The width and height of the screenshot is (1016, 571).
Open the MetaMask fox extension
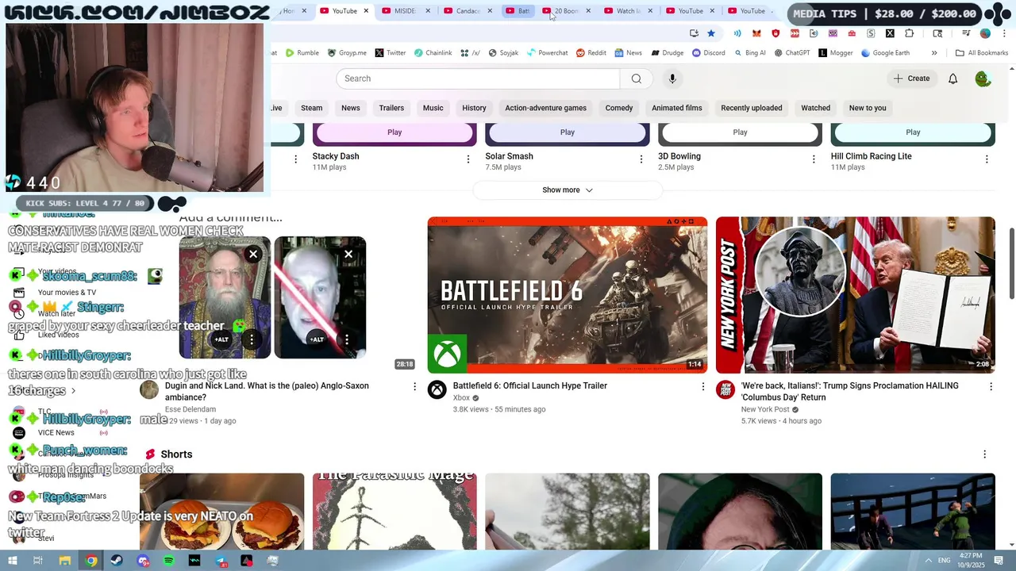[756, 33]
